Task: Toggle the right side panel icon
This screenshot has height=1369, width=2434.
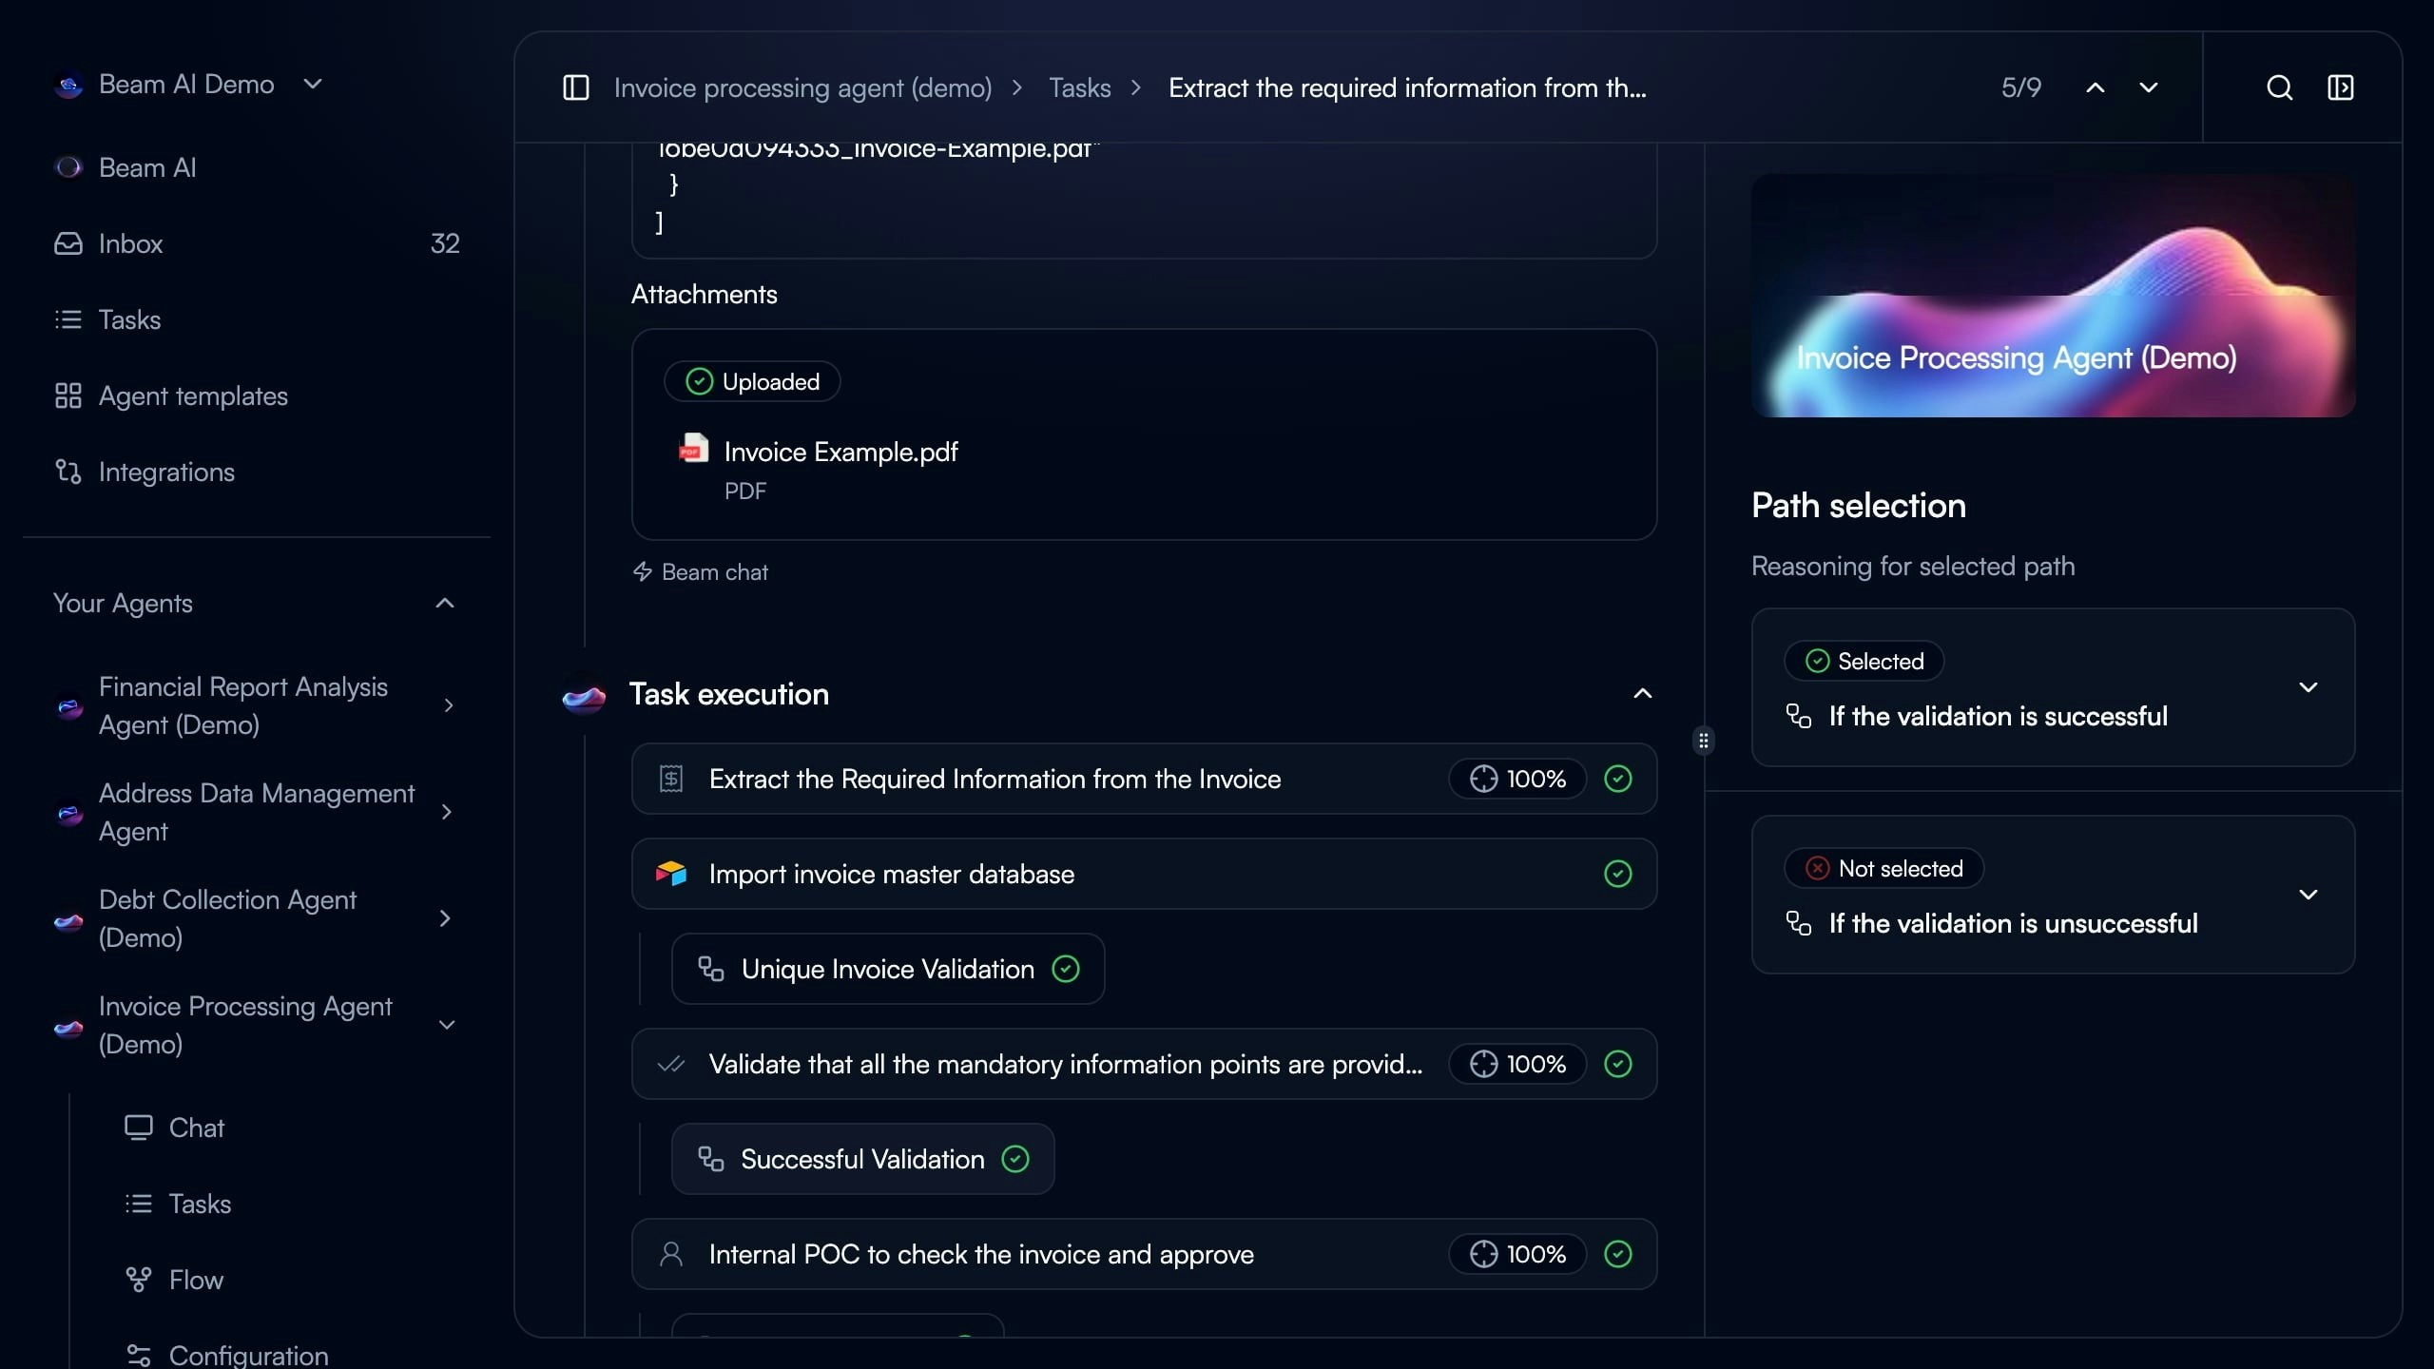Action: [x=2340, y=87]
